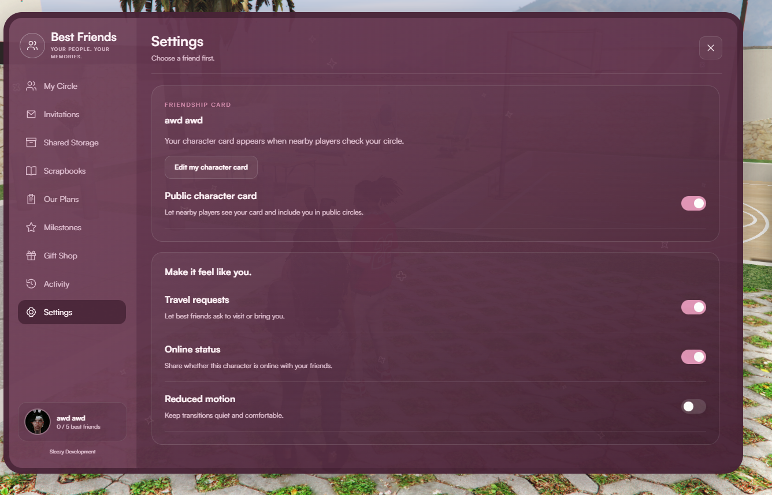772x495 pixels.
Task: Click the Settings page heading
Action: (x=177, y=42)
